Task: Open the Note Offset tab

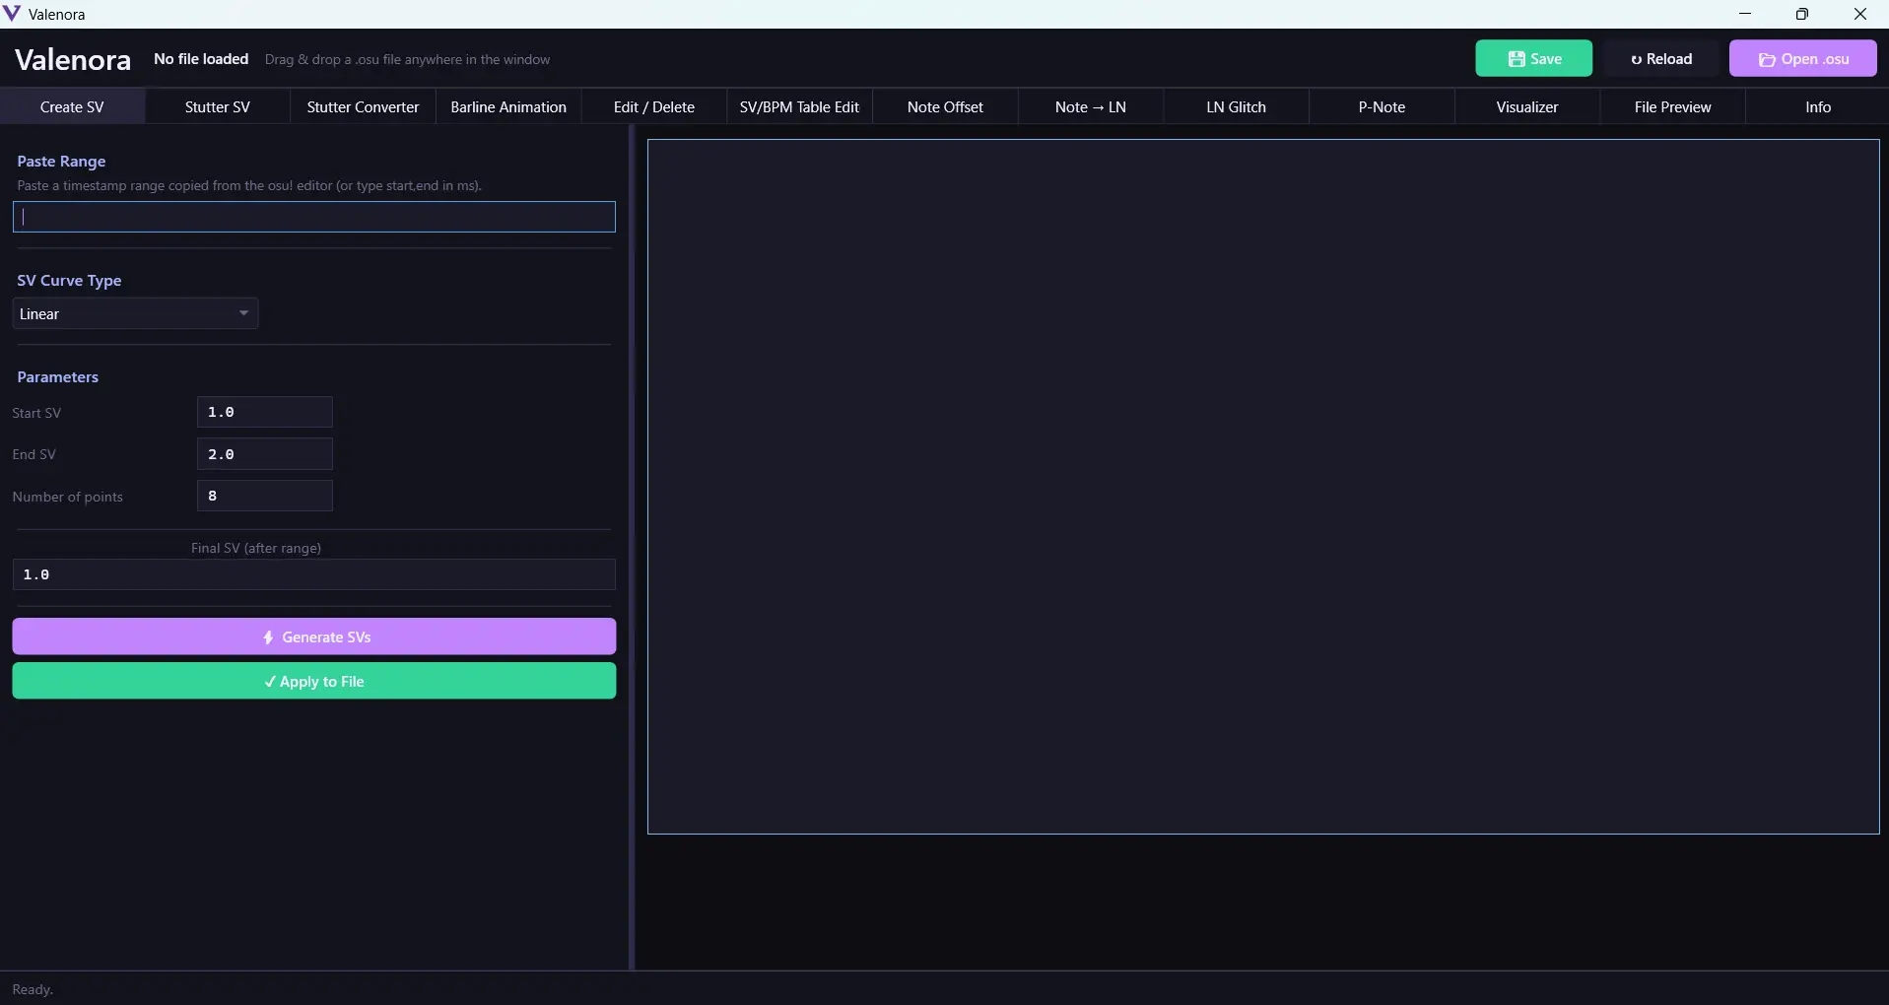Action: point(945,106)
